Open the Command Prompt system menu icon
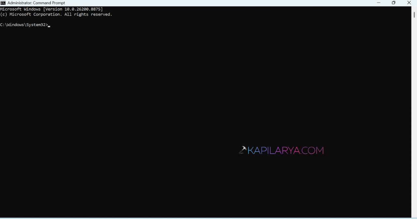The image size is (417, 219). coord(3,3)
